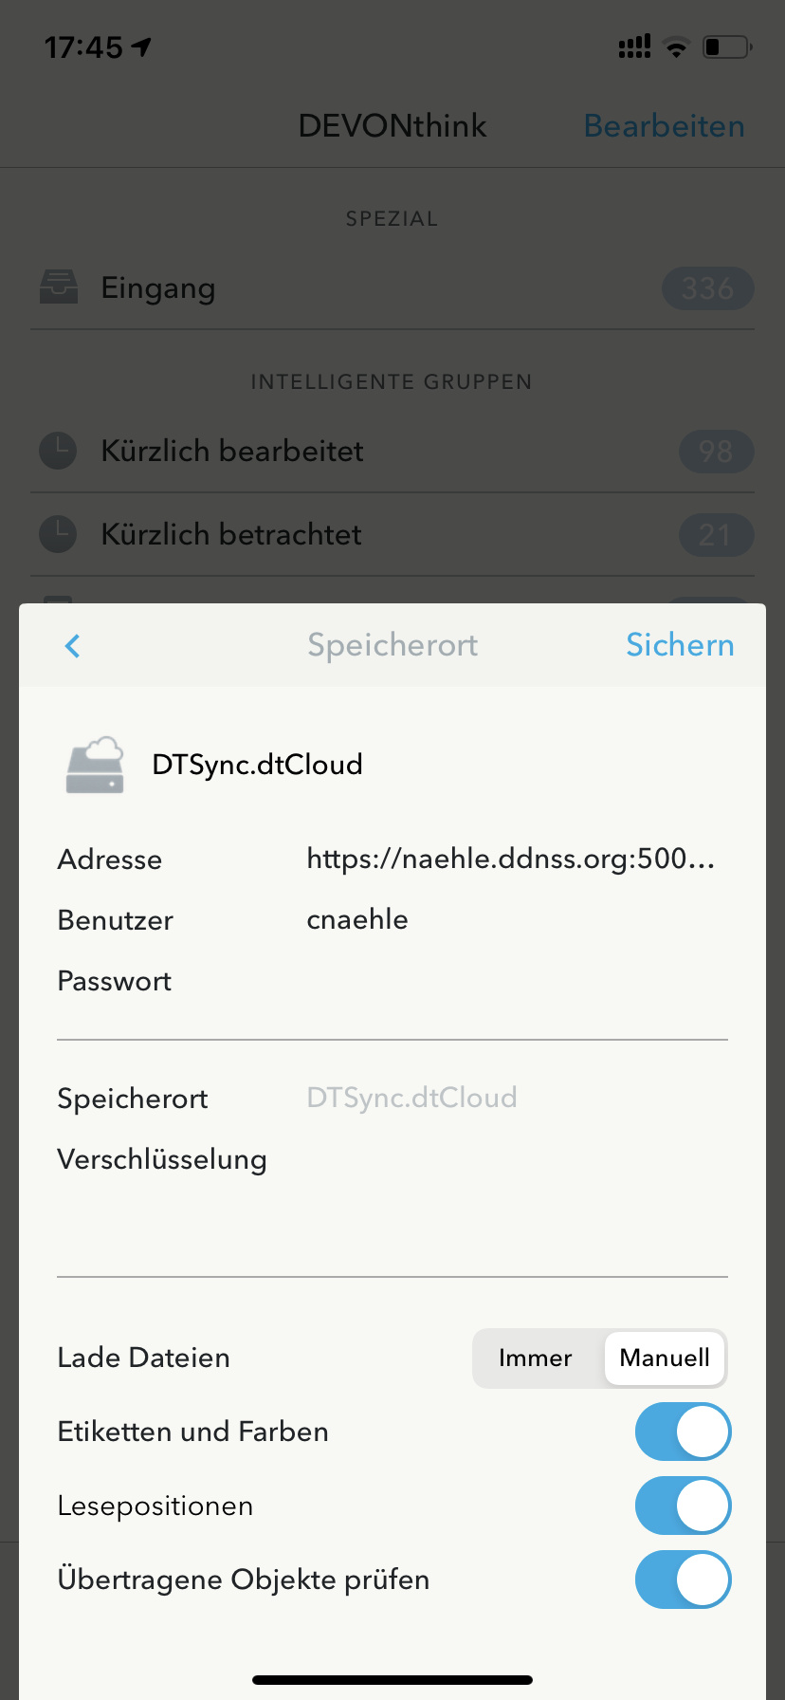
Task: Tap the Wi-Fi status icon
Action: [x=676, y=46]
